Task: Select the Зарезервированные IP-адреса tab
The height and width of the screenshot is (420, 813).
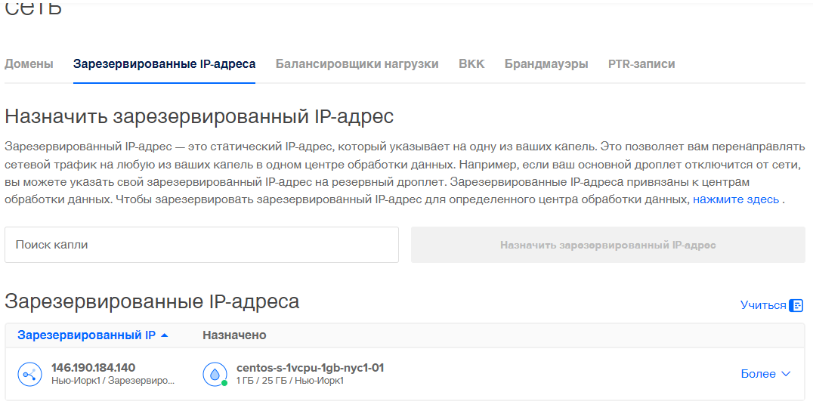Action: coord(164,64)
